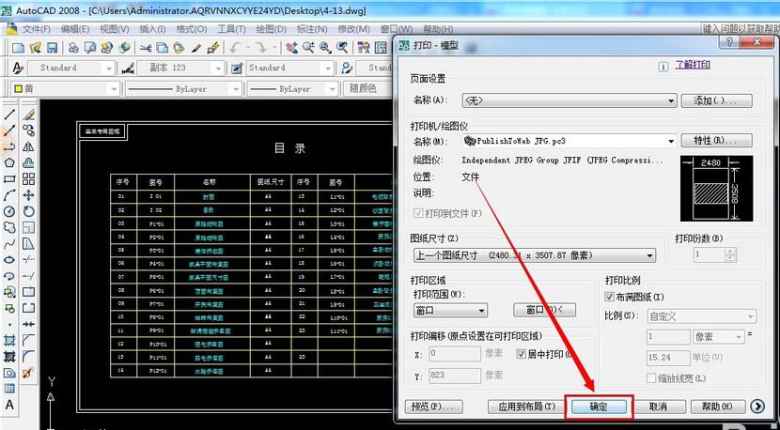Click the 应用到布局 button
Image resolution: width=780 pixels, height=430 pixels.
(526, 407)
